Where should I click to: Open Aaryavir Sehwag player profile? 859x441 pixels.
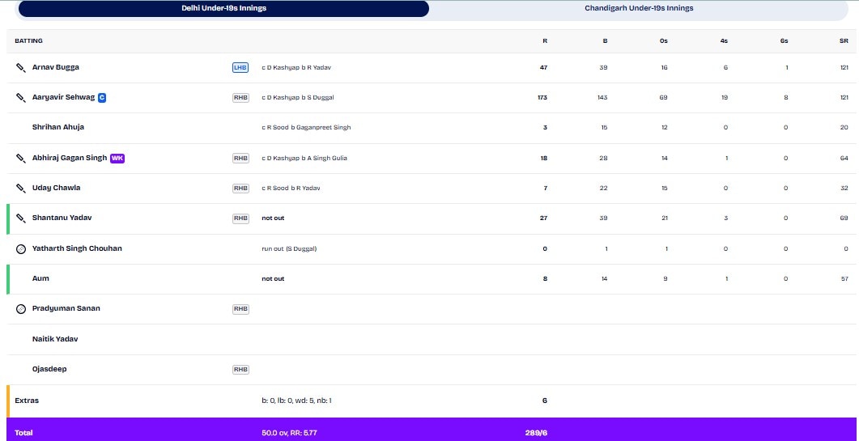tap(63, 97)
